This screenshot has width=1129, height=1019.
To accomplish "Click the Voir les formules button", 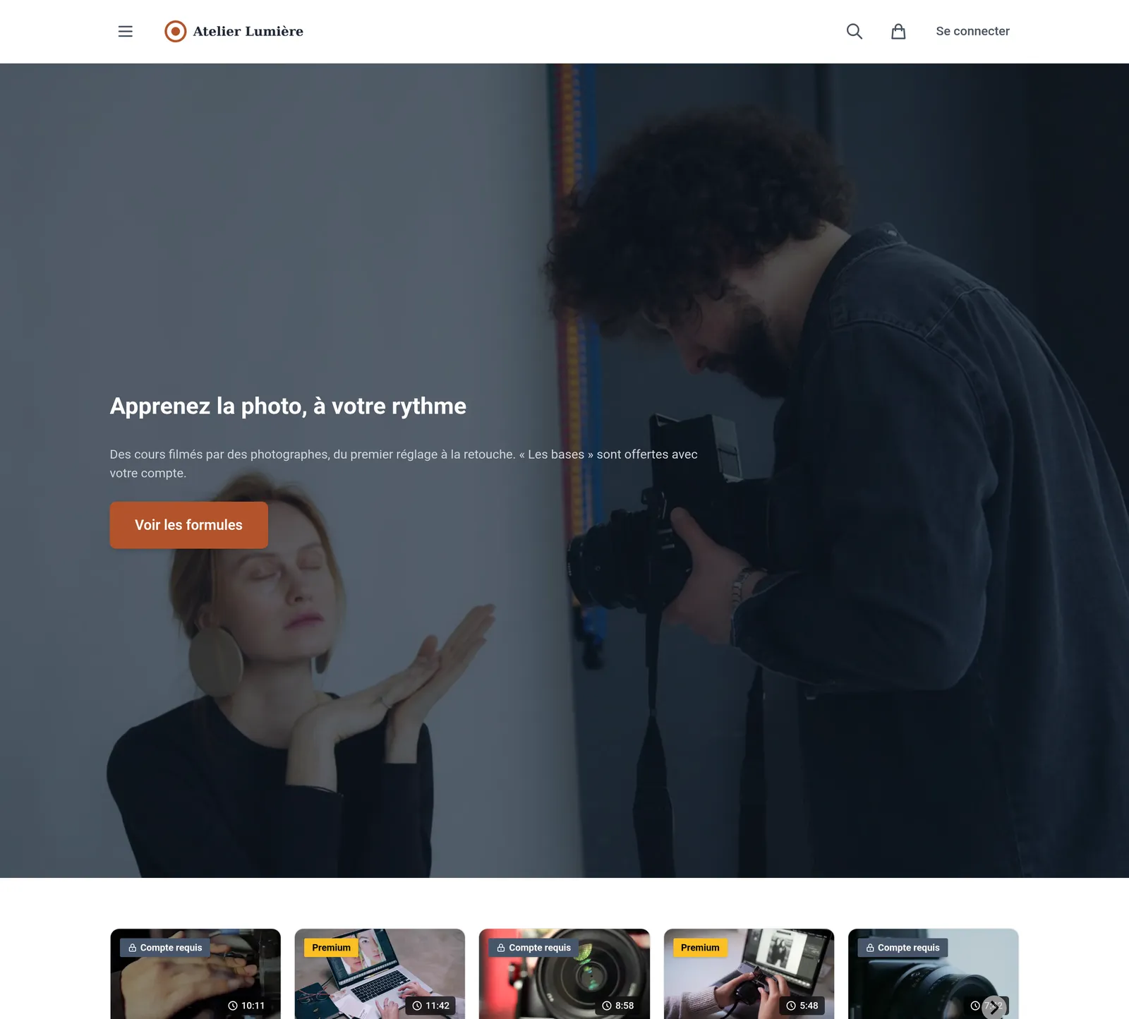I will coord(188,525).
